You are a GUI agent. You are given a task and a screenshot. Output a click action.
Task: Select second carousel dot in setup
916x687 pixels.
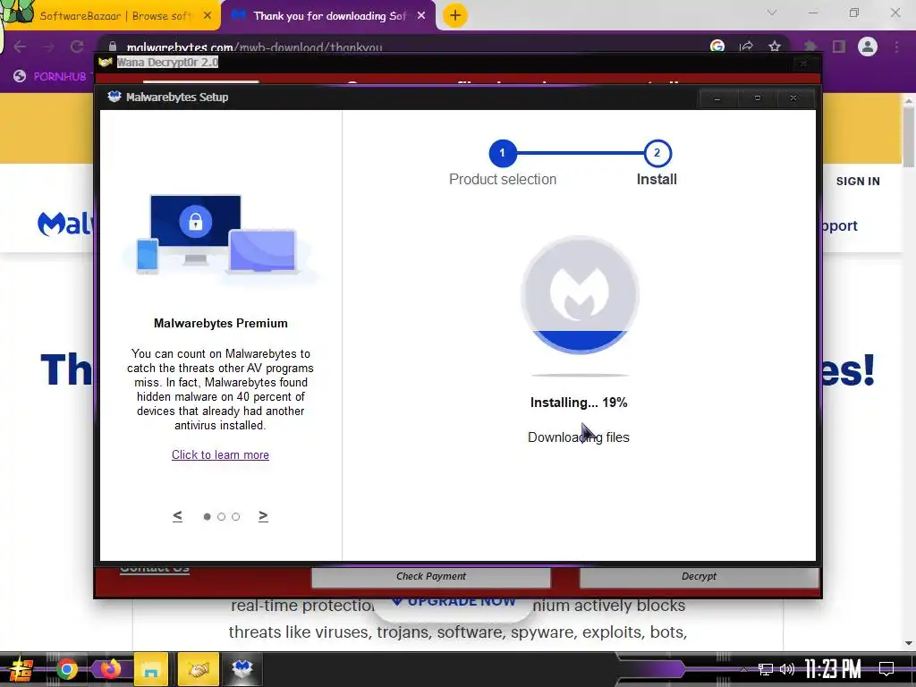(222, 516)
